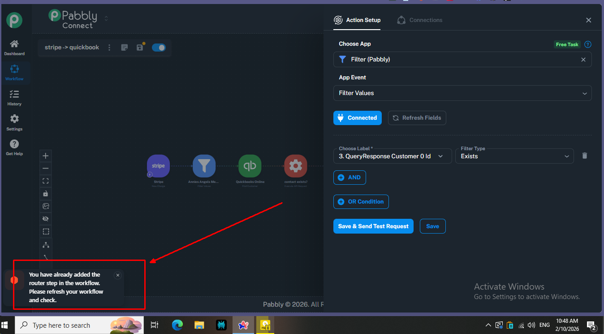Expand the App Event Filter Values dropdown

462,93
